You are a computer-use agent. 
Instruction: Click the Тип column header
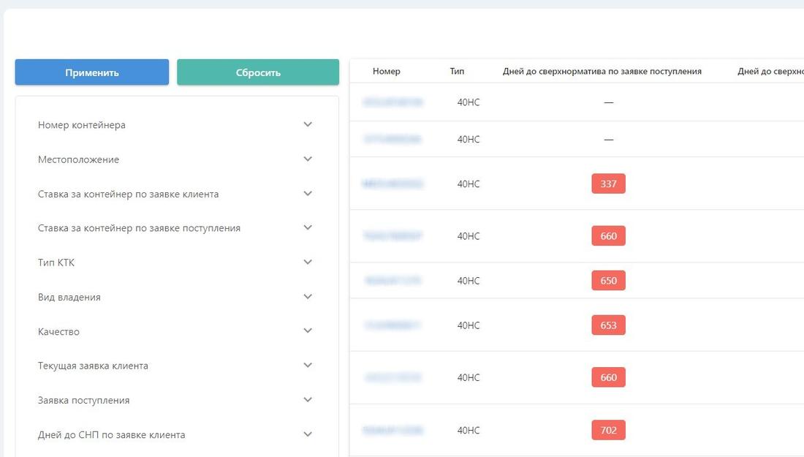[x=457, y=72]
